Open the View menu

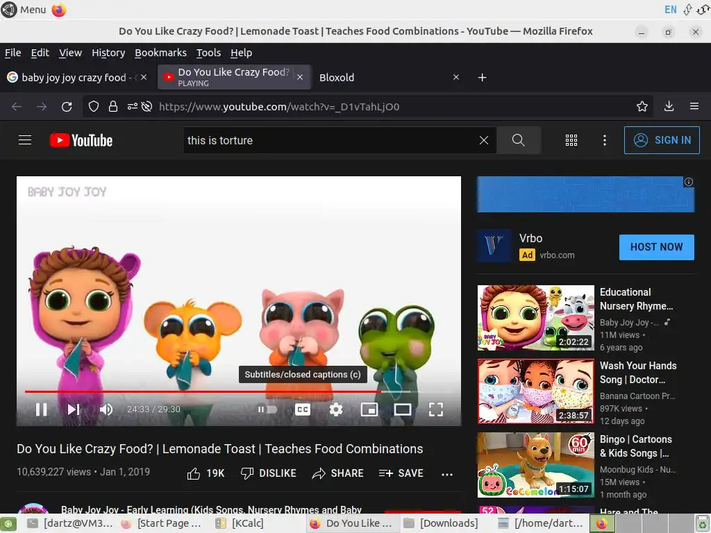tap(70, 53)
